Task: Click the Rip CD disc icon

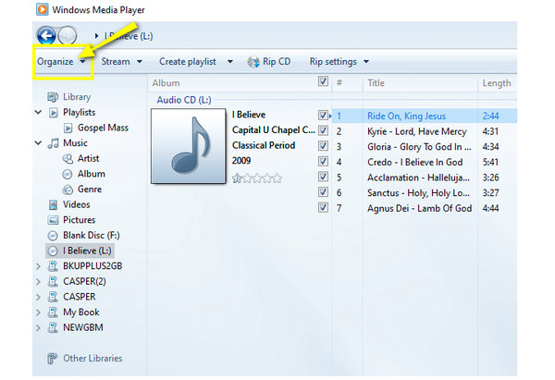Action: point(253,62)
